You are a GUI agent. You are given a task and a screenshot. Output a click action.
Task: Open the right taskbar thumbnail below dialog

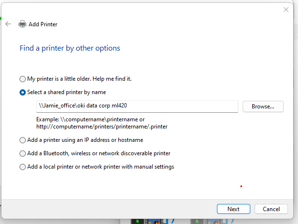click(209, 221)
